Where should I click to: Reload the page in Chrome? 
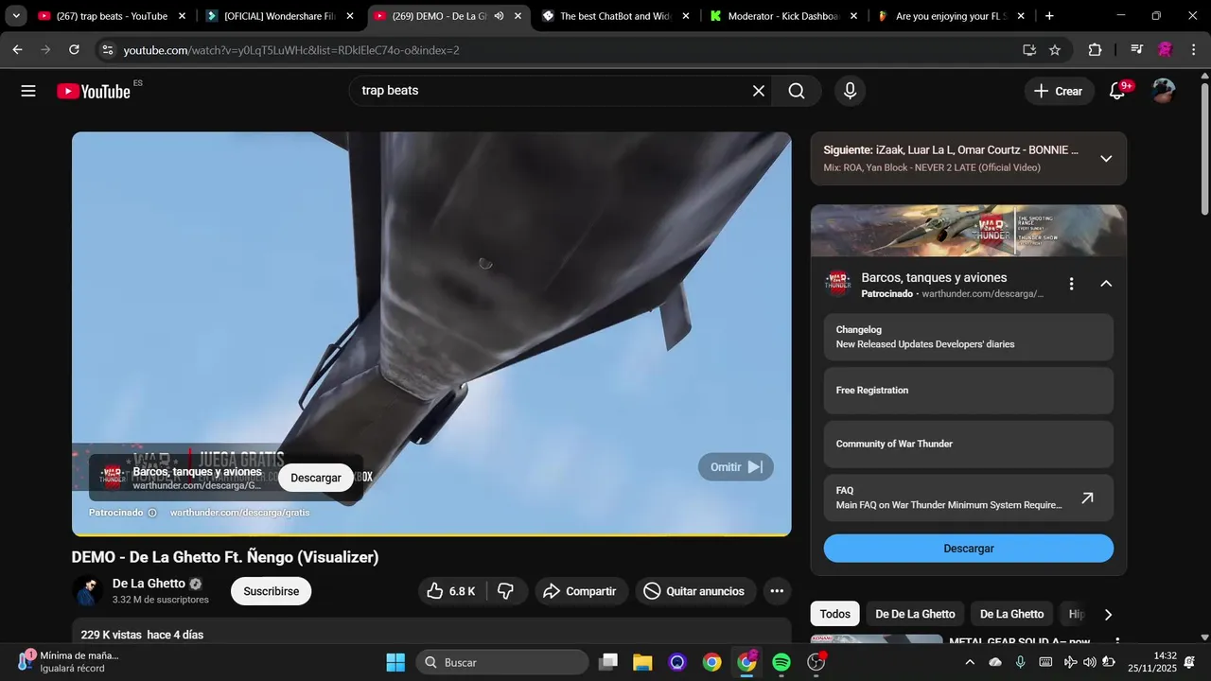coord(74,50)
